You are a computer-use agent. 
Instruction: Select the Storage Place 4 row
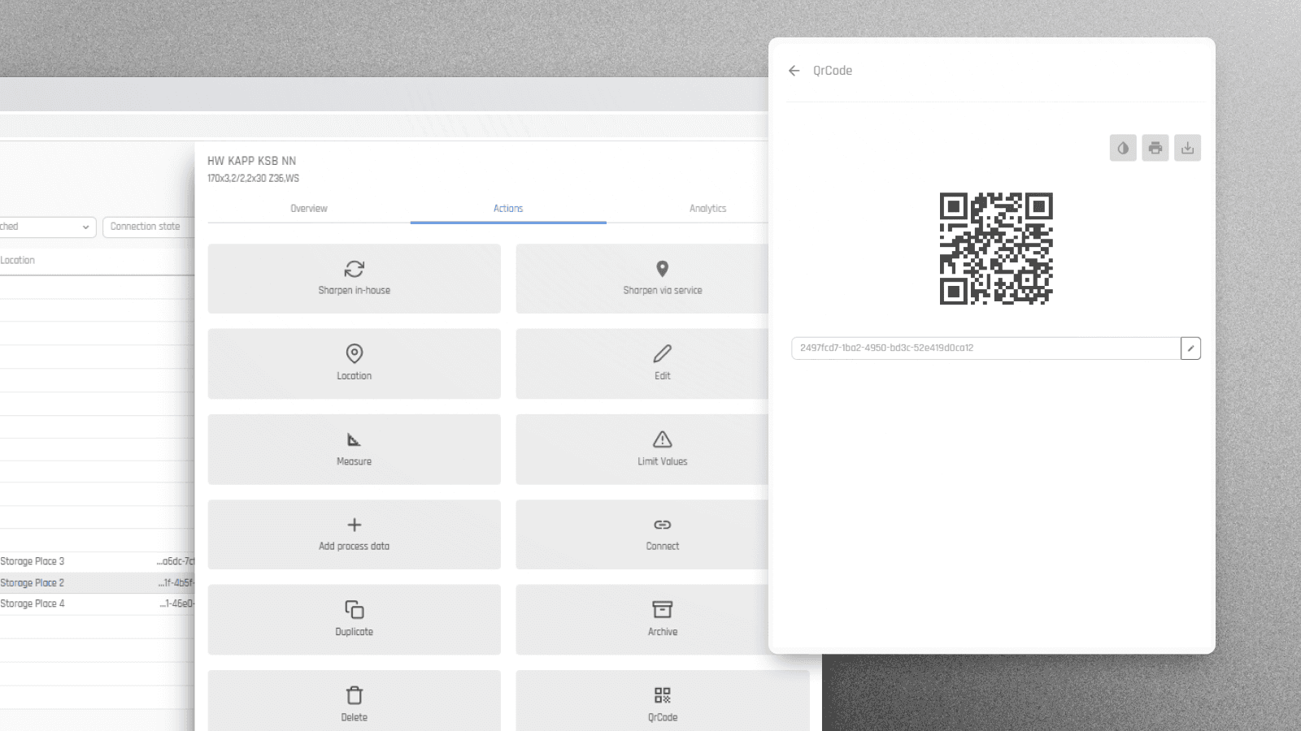tap(97, 603)
